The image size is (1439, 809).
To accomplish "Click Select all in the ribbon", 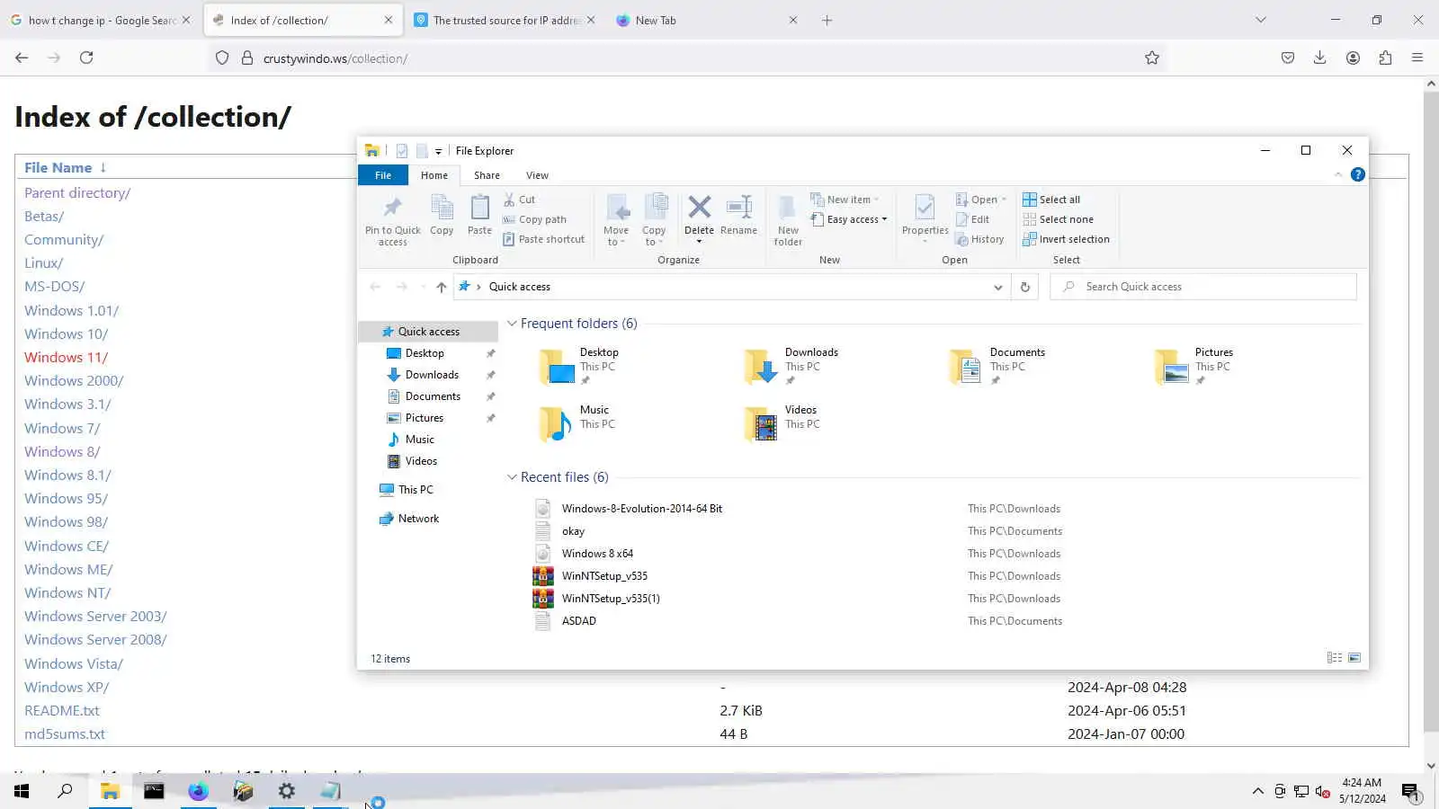I will [1051, 200].
